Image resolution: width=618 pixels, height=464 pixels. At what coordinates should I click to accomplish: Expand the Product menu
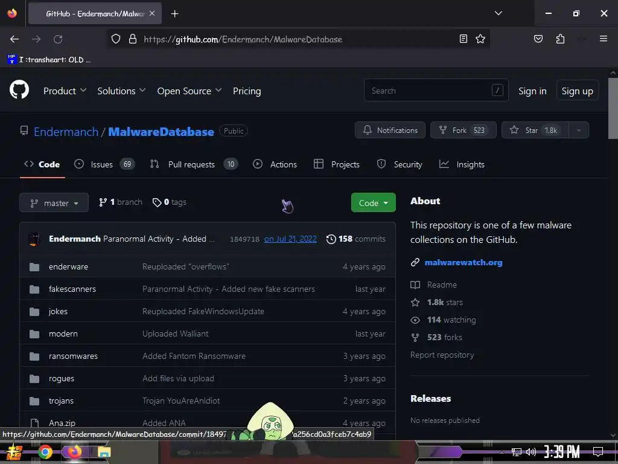coord(65,91)
